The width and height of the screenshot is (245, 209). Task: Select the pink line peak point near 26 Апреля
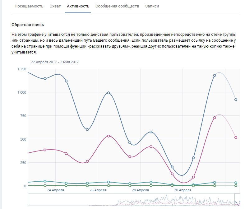pyautogui.click(x=109, y=136)
